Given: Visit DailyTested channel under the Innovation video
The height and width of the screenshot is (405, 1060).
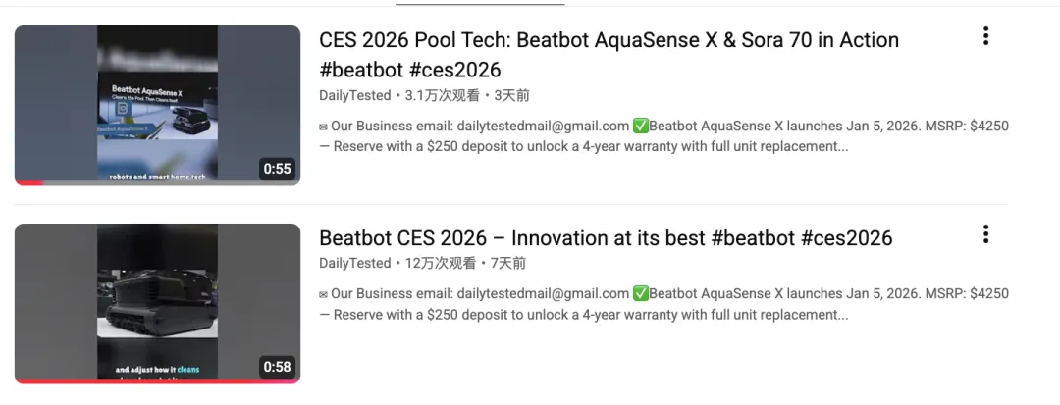Looking at the screenshot, I should click(355, 263).
